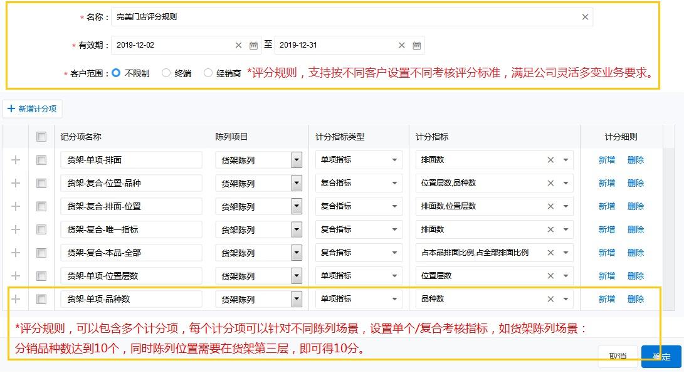Select the 经销商 radio option
Image resolution: width=684 pixels, height=373 pixels.
(208, 73)
